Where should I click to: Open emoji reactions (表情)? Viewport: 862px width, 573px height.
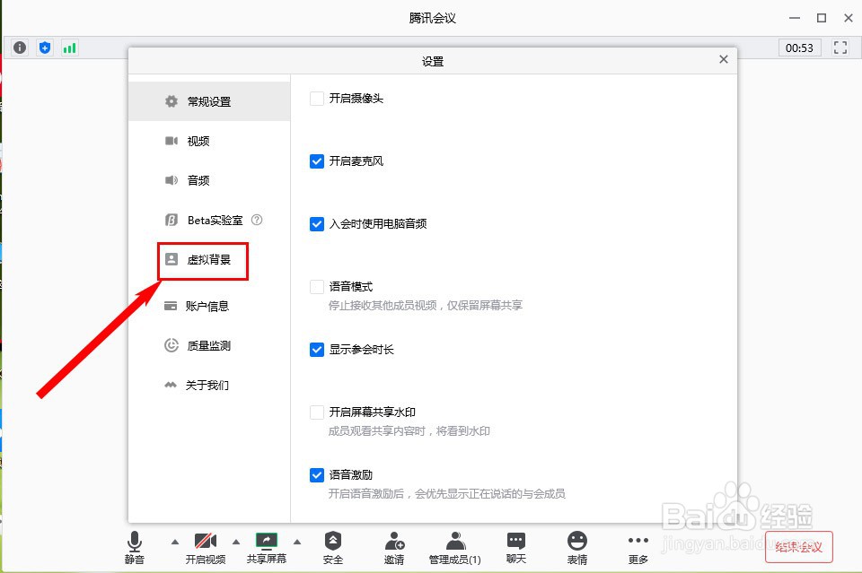[577, 547]
